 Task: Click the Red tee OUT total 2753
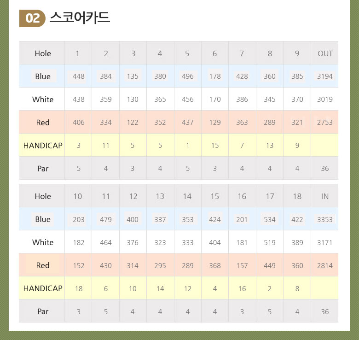tap(325, 123)
